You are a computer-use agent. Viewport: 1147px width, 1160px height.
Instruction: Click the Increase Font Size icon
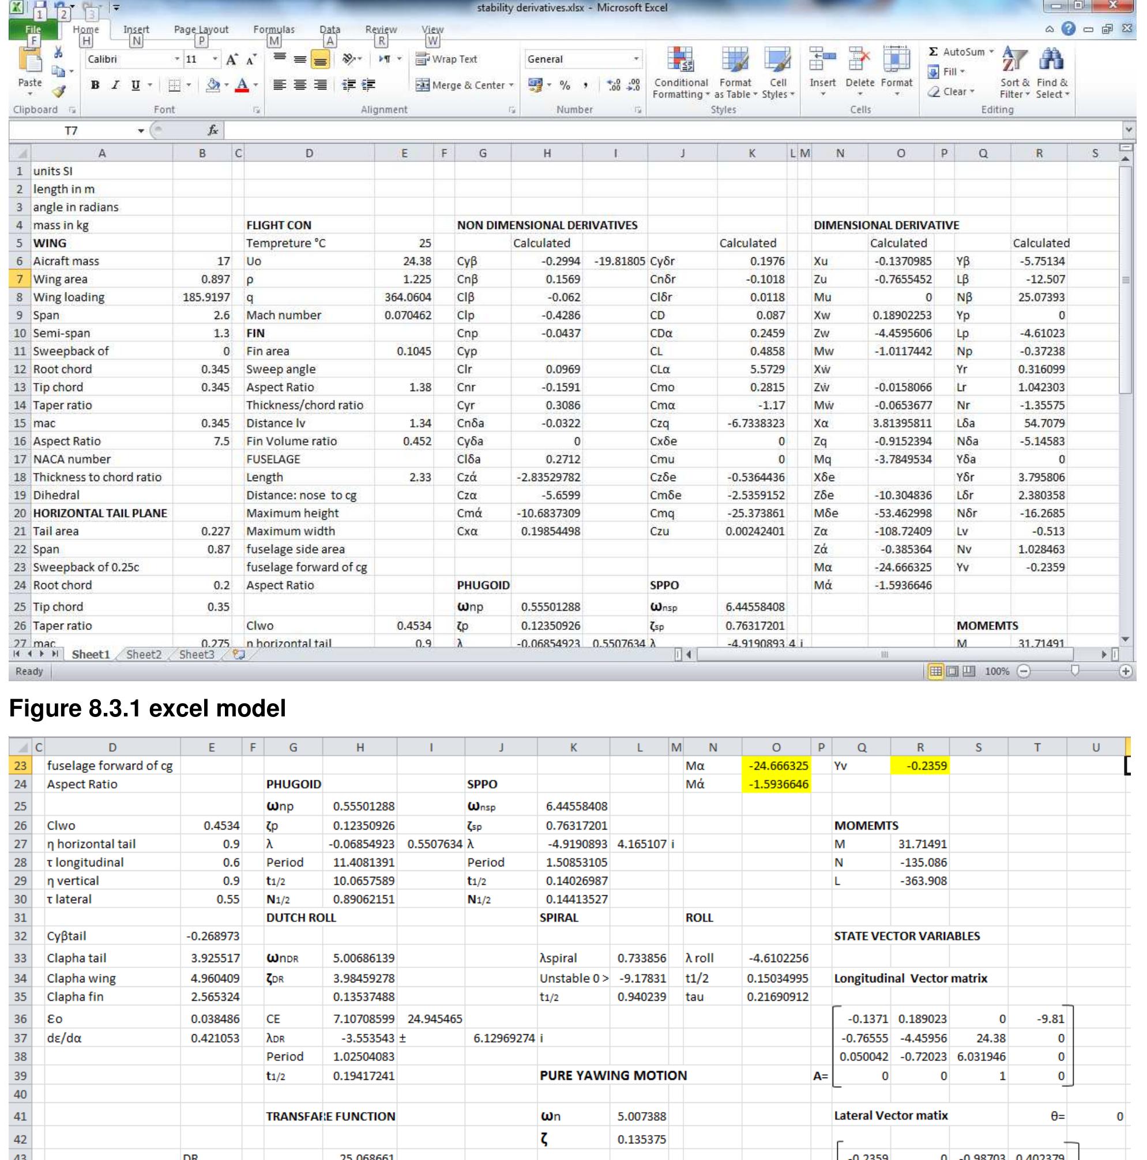[232, 59]
